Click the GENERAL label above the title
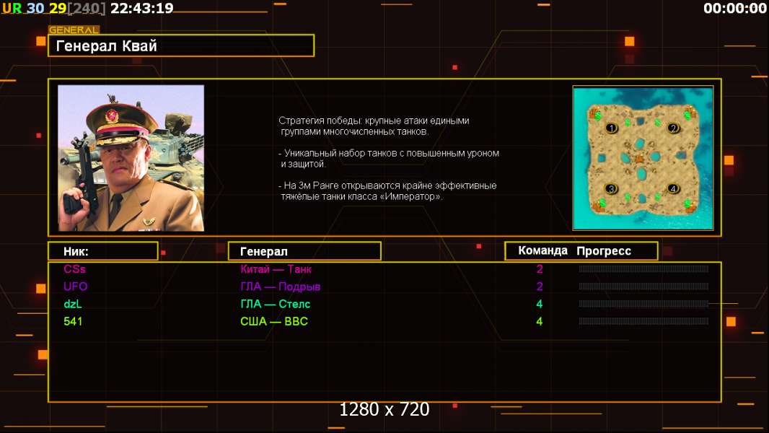 pos(74,30)
